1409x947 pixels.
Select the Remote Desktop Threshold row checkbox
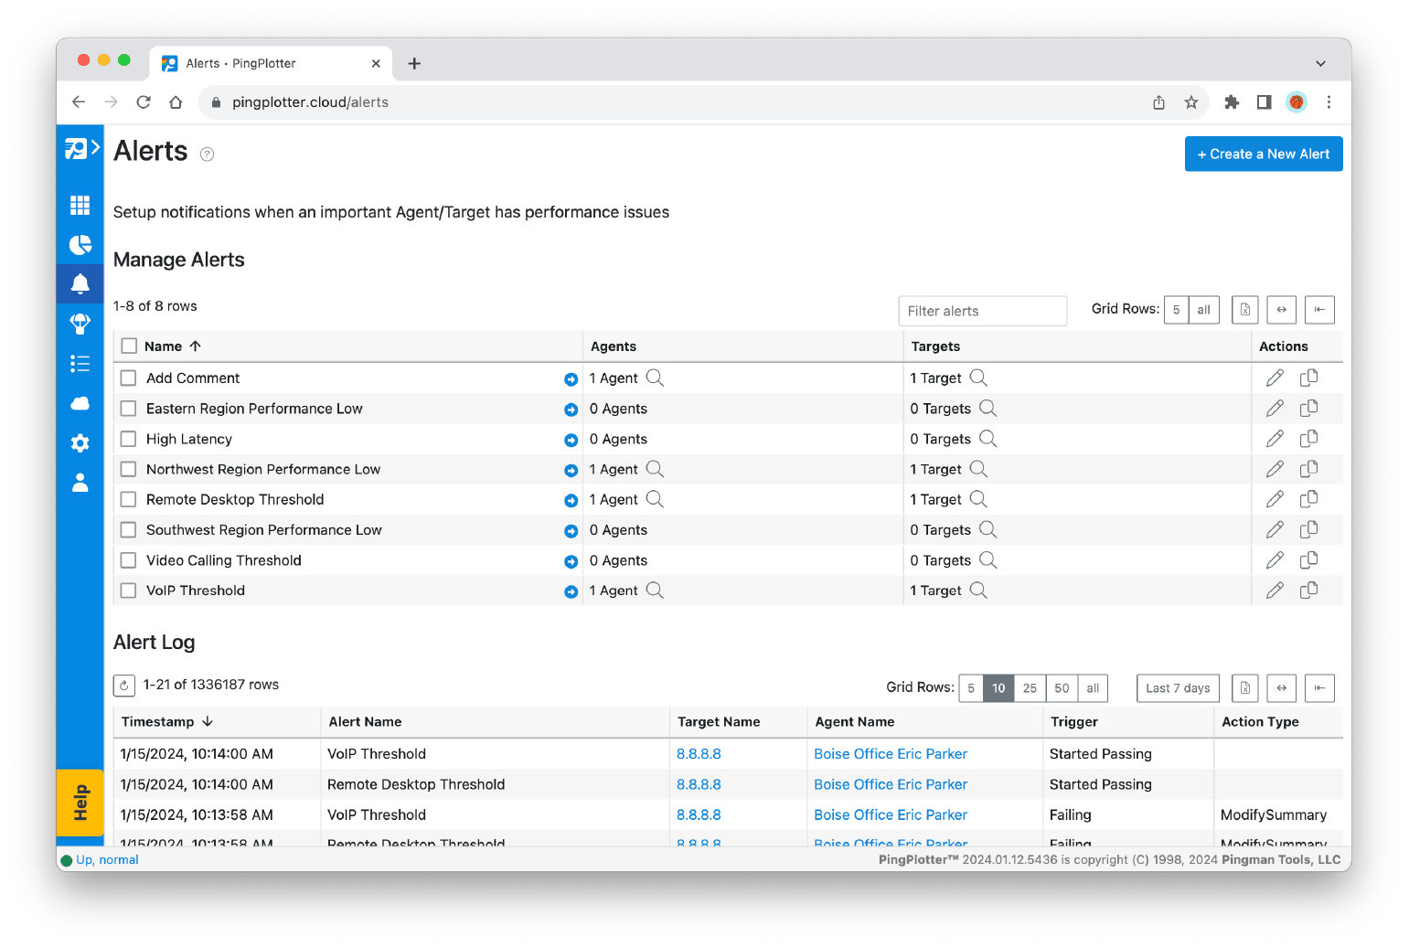(x=128, y=499)
